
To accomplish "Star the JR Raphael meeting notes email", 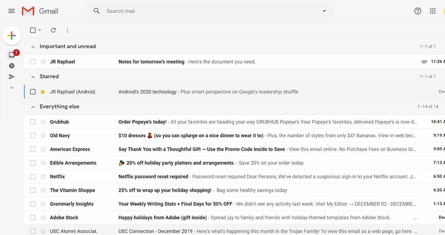I will 43,62.
